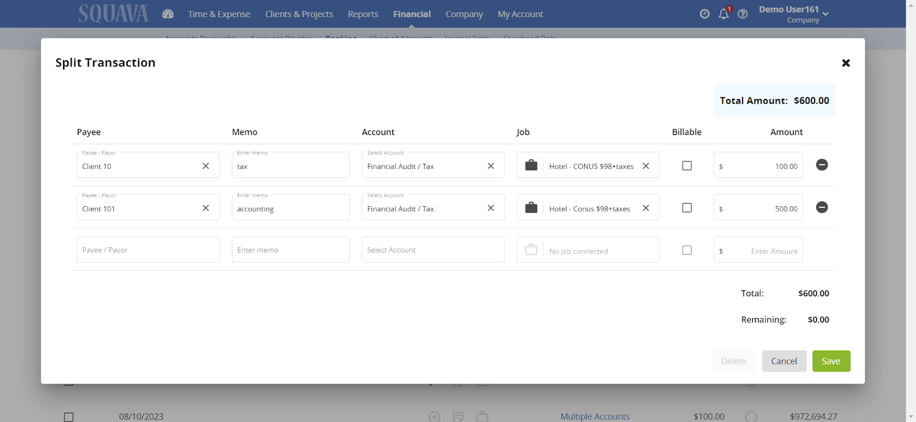Open the dashboard gauge icon in navbar

[168, 14]
